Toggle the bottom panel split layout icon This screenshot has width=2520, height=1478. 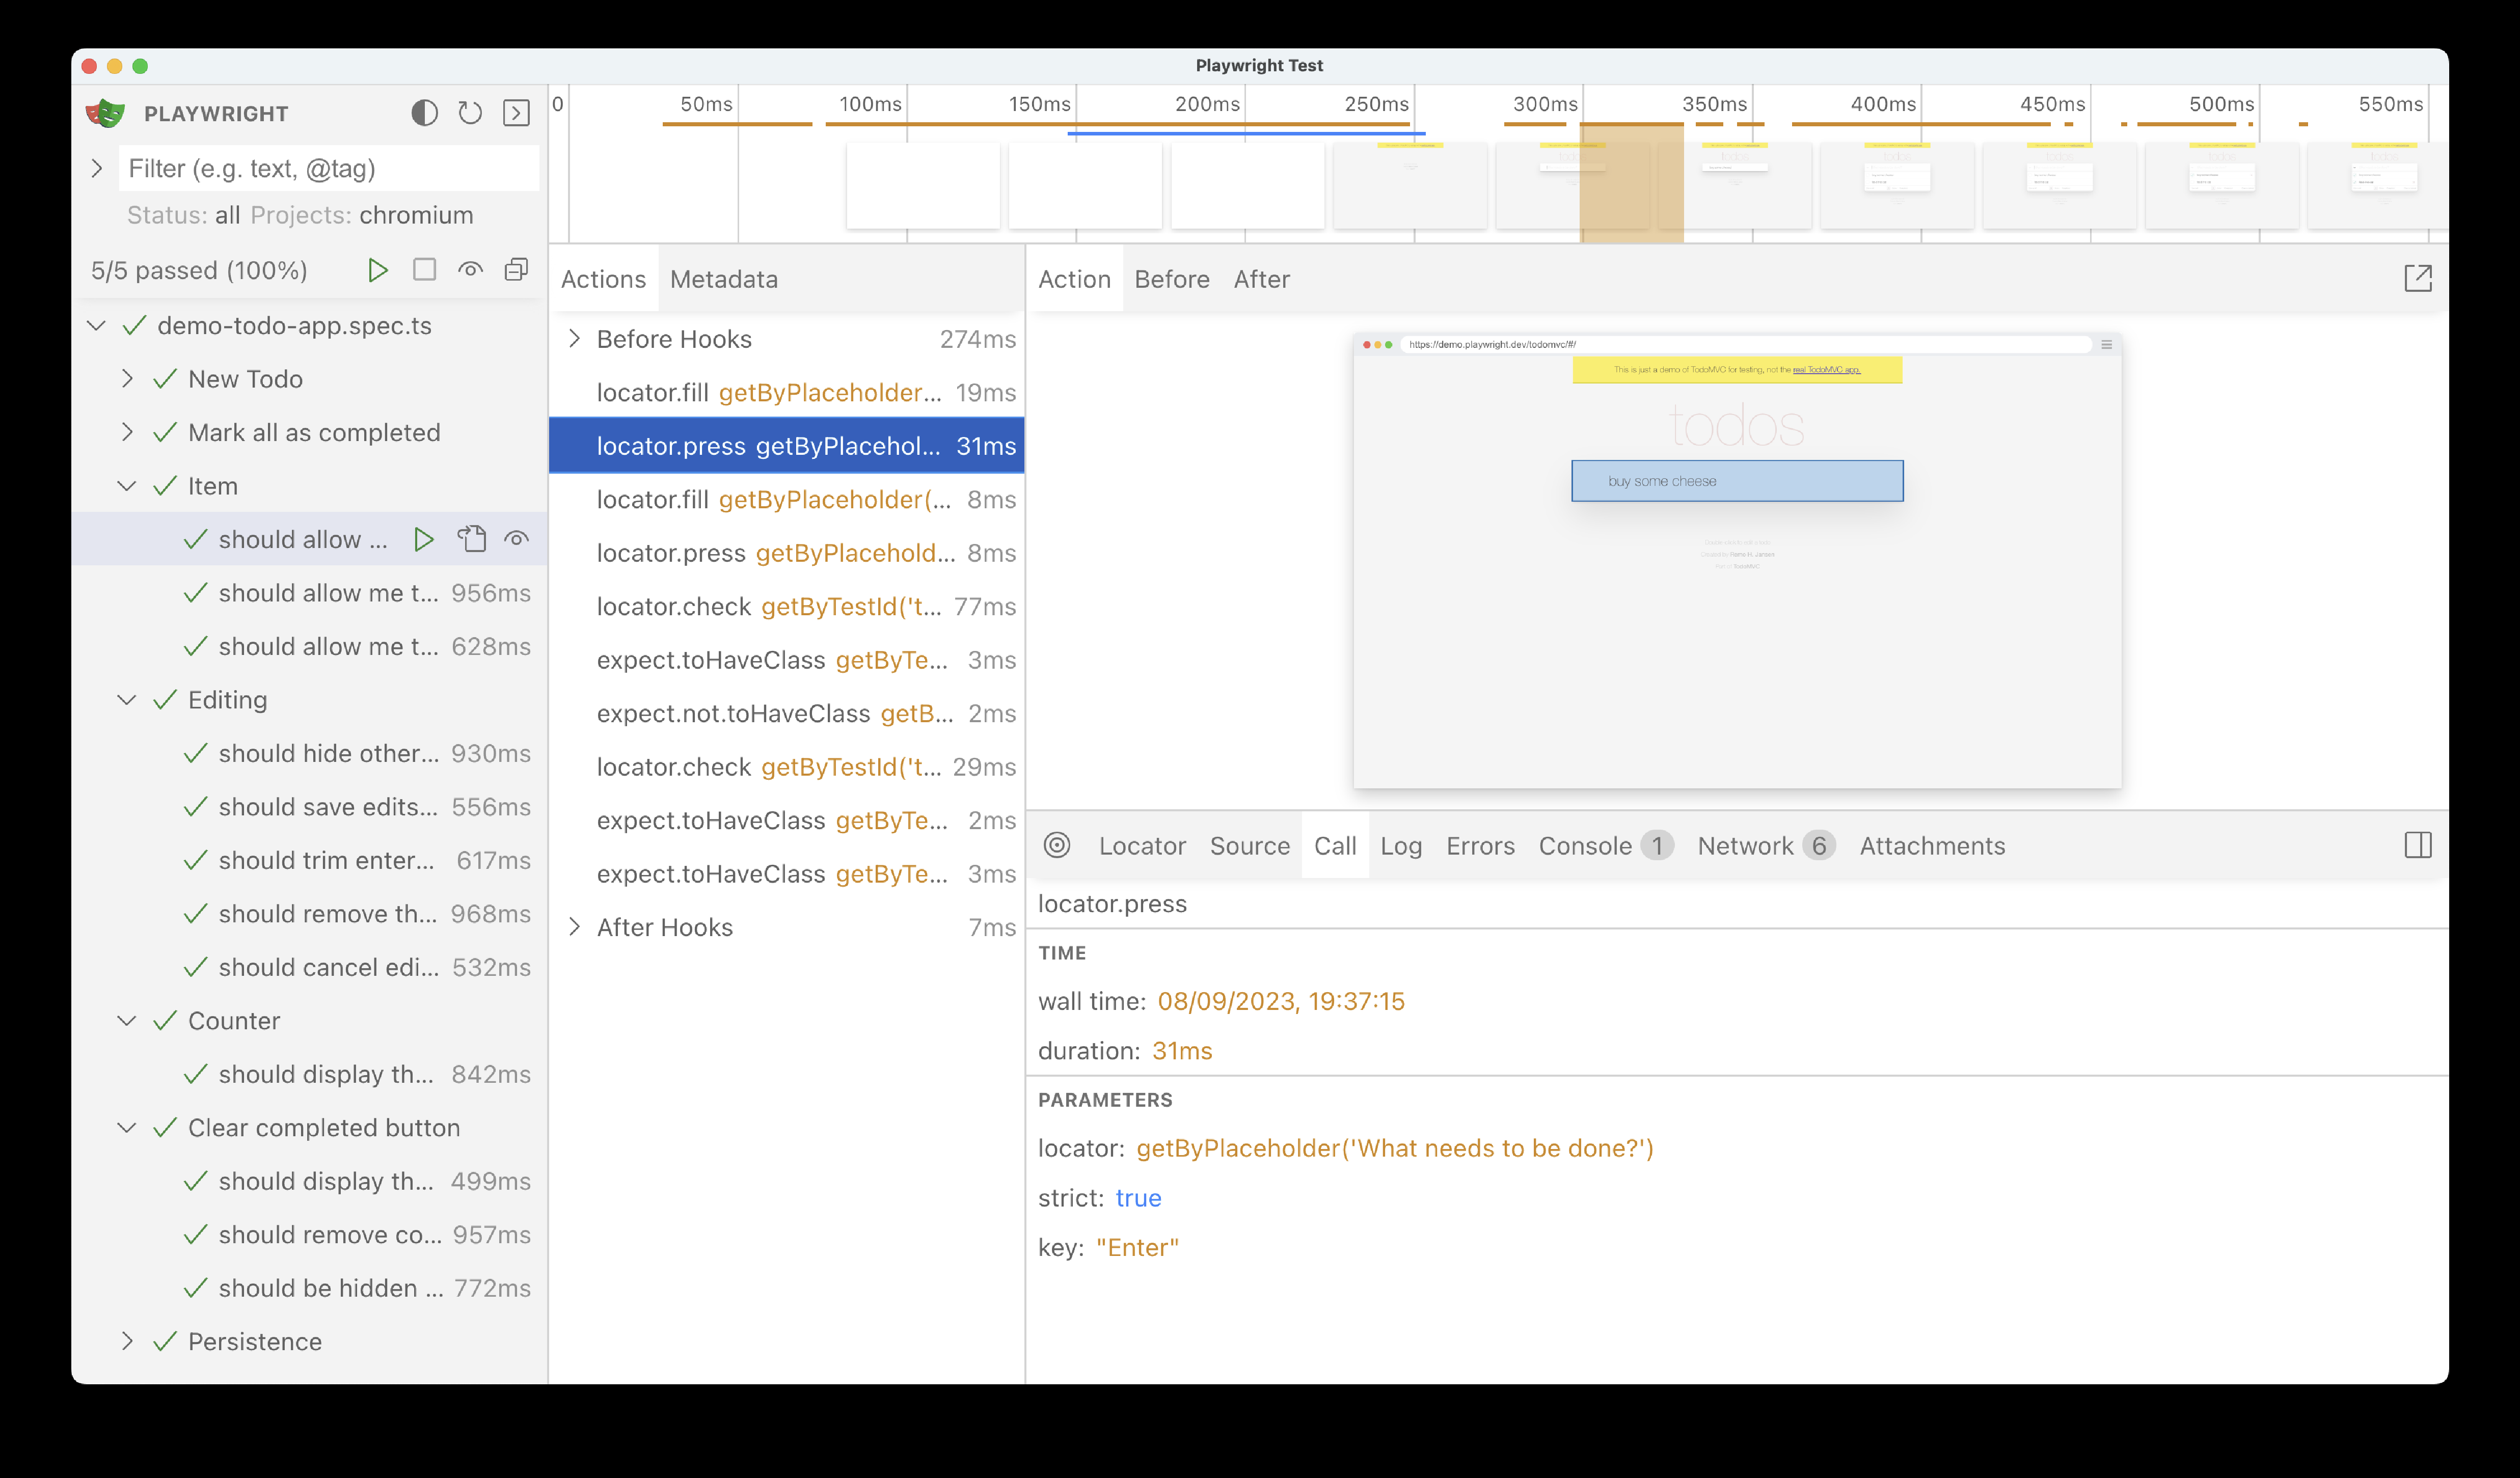(2417, 846)
